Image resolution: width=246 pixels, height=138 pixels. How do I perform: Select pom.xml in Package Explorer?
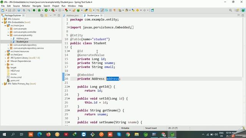(15, 80)
